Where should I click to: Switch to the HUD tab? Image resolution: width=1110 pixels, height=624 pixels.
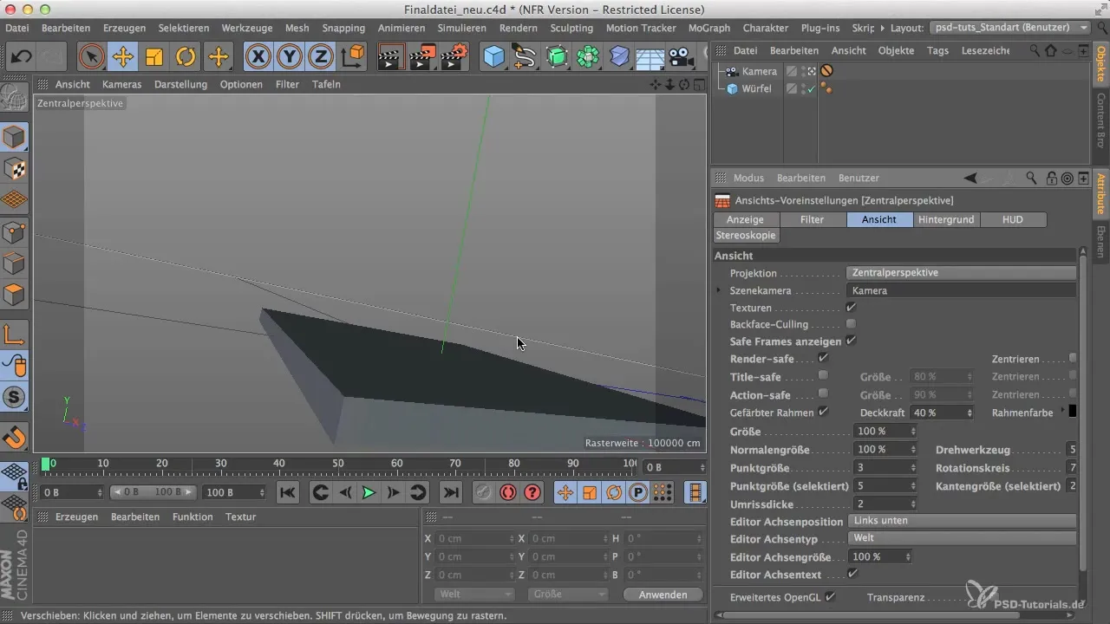(1013, 220)
